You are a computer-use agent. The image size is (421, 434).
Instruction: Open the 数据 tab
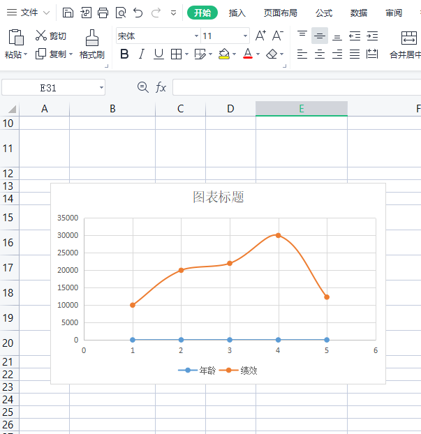(359, 13)
